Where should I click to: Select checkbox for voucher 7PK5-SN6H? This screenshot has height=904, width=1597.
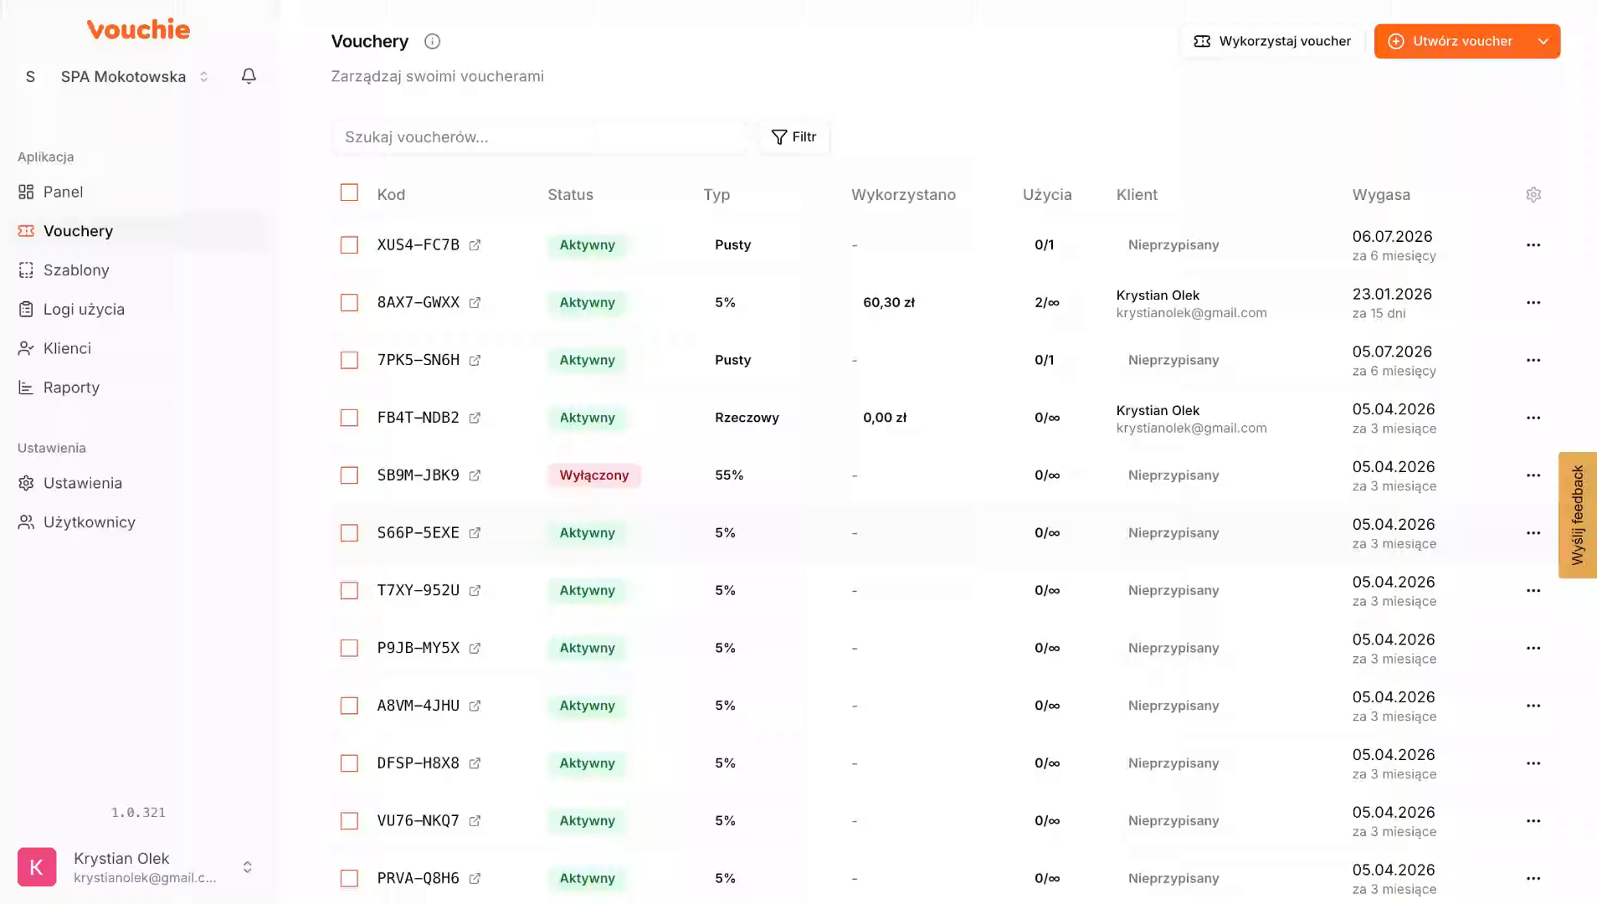point(349,360)
